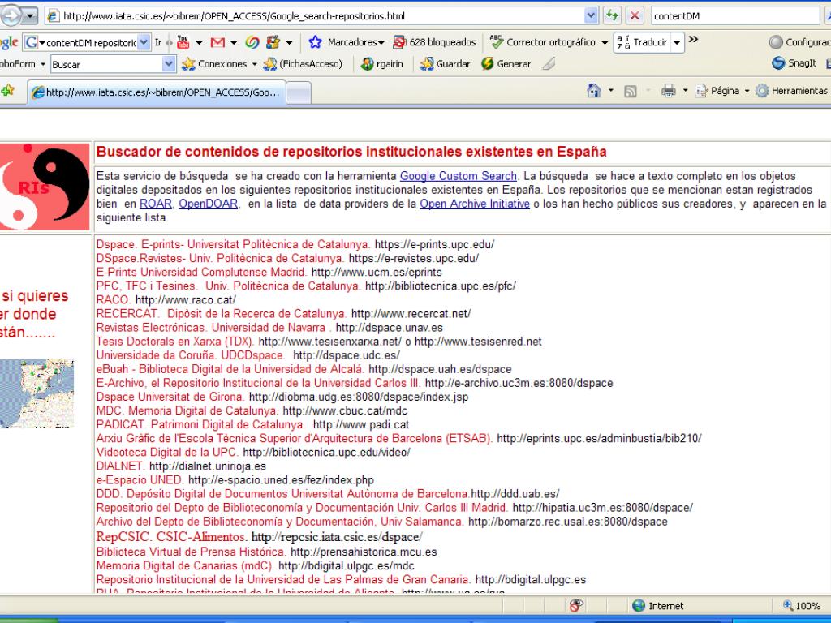Click the RoboForm Guardar button

pyautogui.click(x=446, y=64)
